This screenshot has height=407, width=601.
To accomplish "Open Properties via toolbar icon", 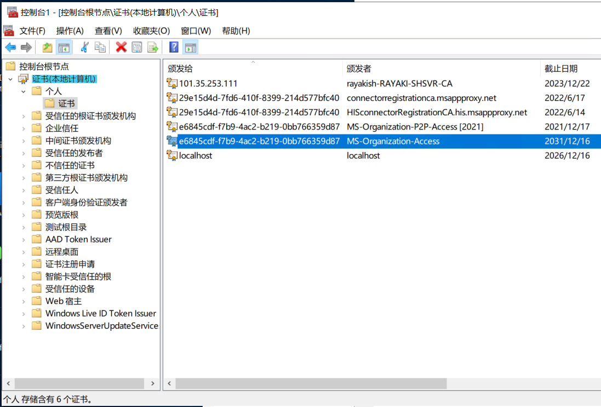I will pyautogui.click(x=137, y=48).
